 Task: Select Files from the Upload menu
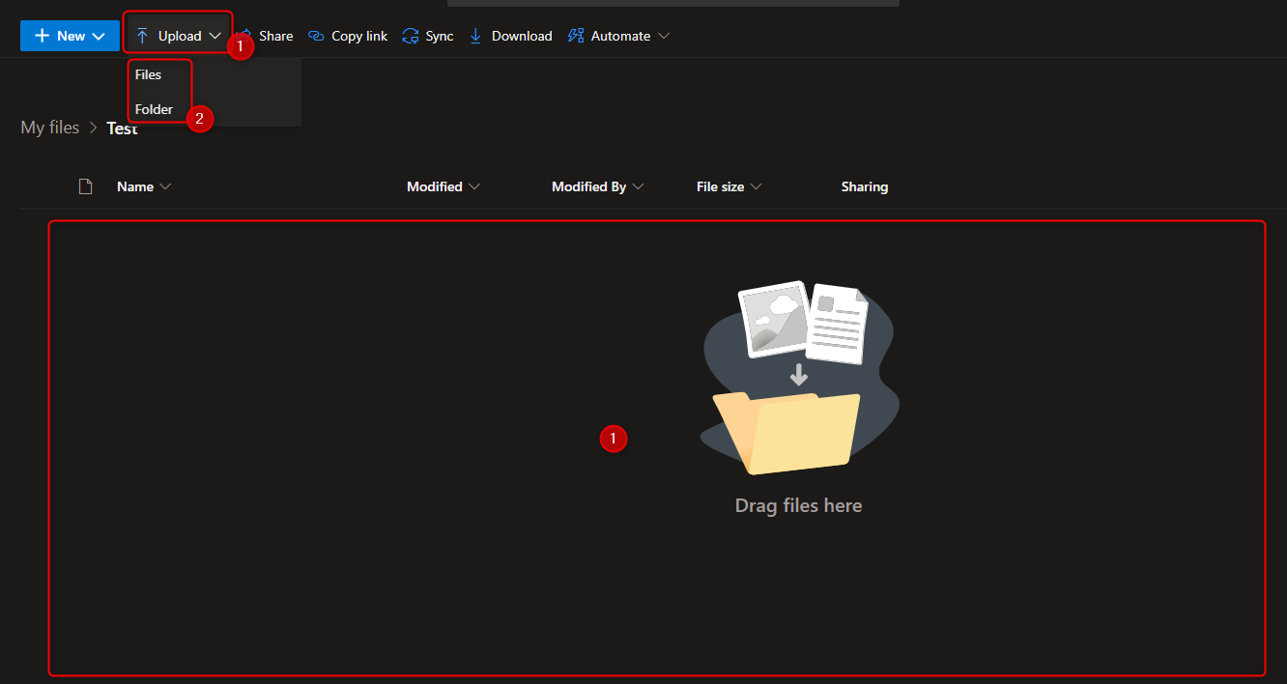(149, 74)
